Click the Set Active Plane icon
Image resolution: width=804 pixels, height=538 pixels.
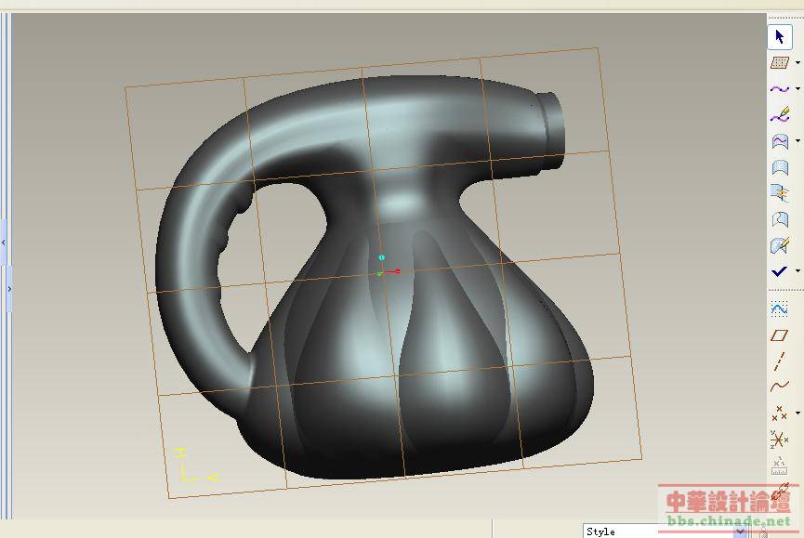779,63
